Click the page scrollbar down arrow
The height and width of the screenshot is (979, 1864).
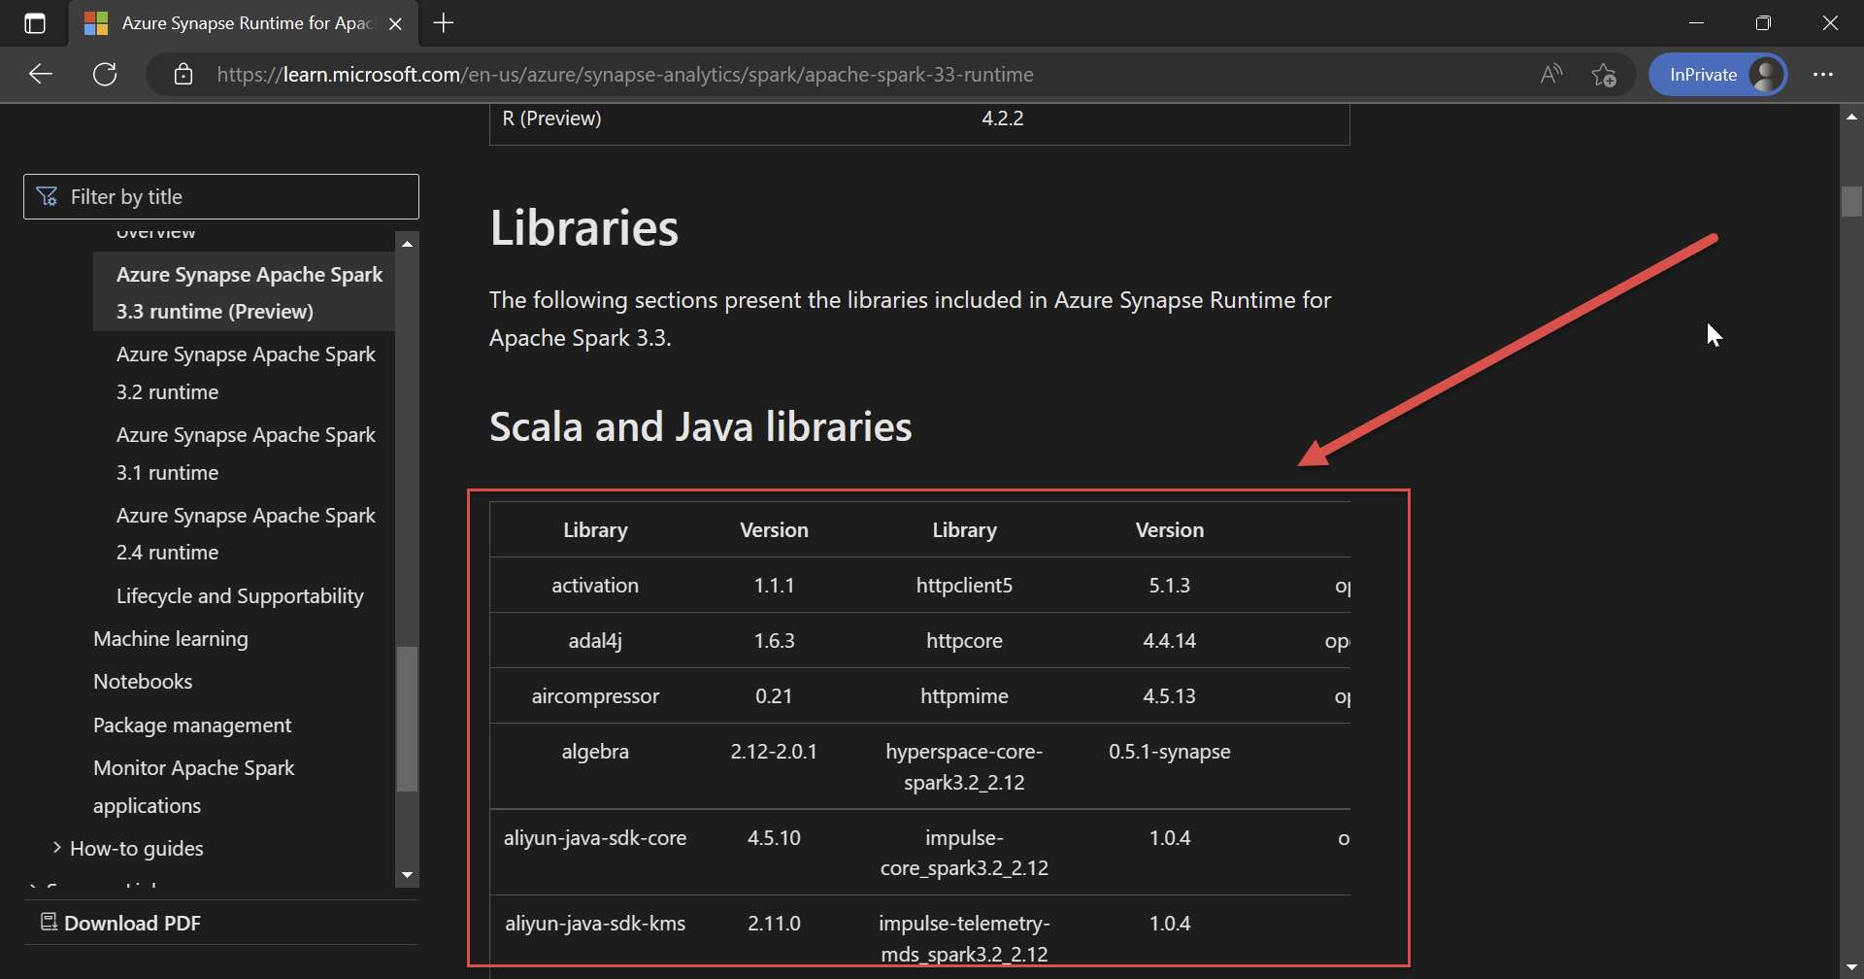point(1851,968)
